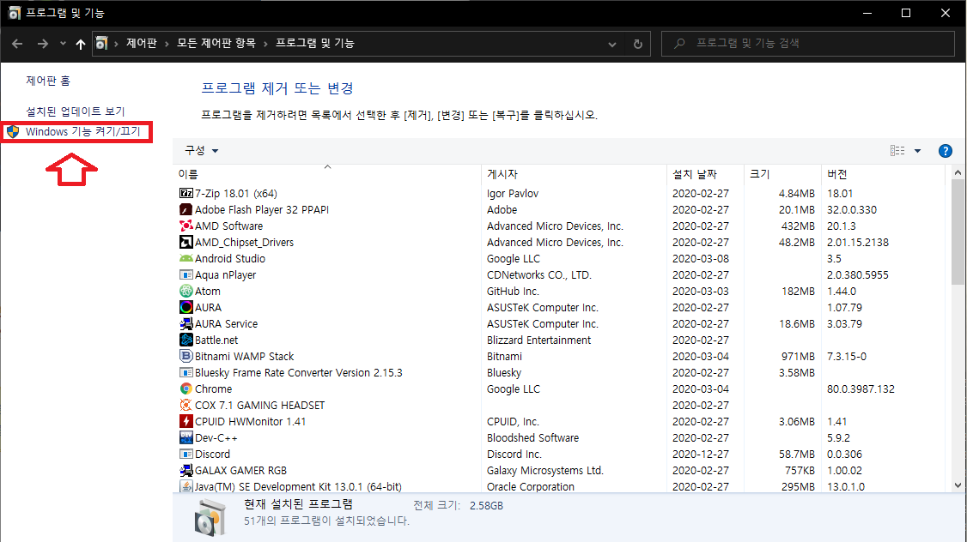Click the Atom editor icon
This screenshot has height=542, width=967.
coord(185,291)
